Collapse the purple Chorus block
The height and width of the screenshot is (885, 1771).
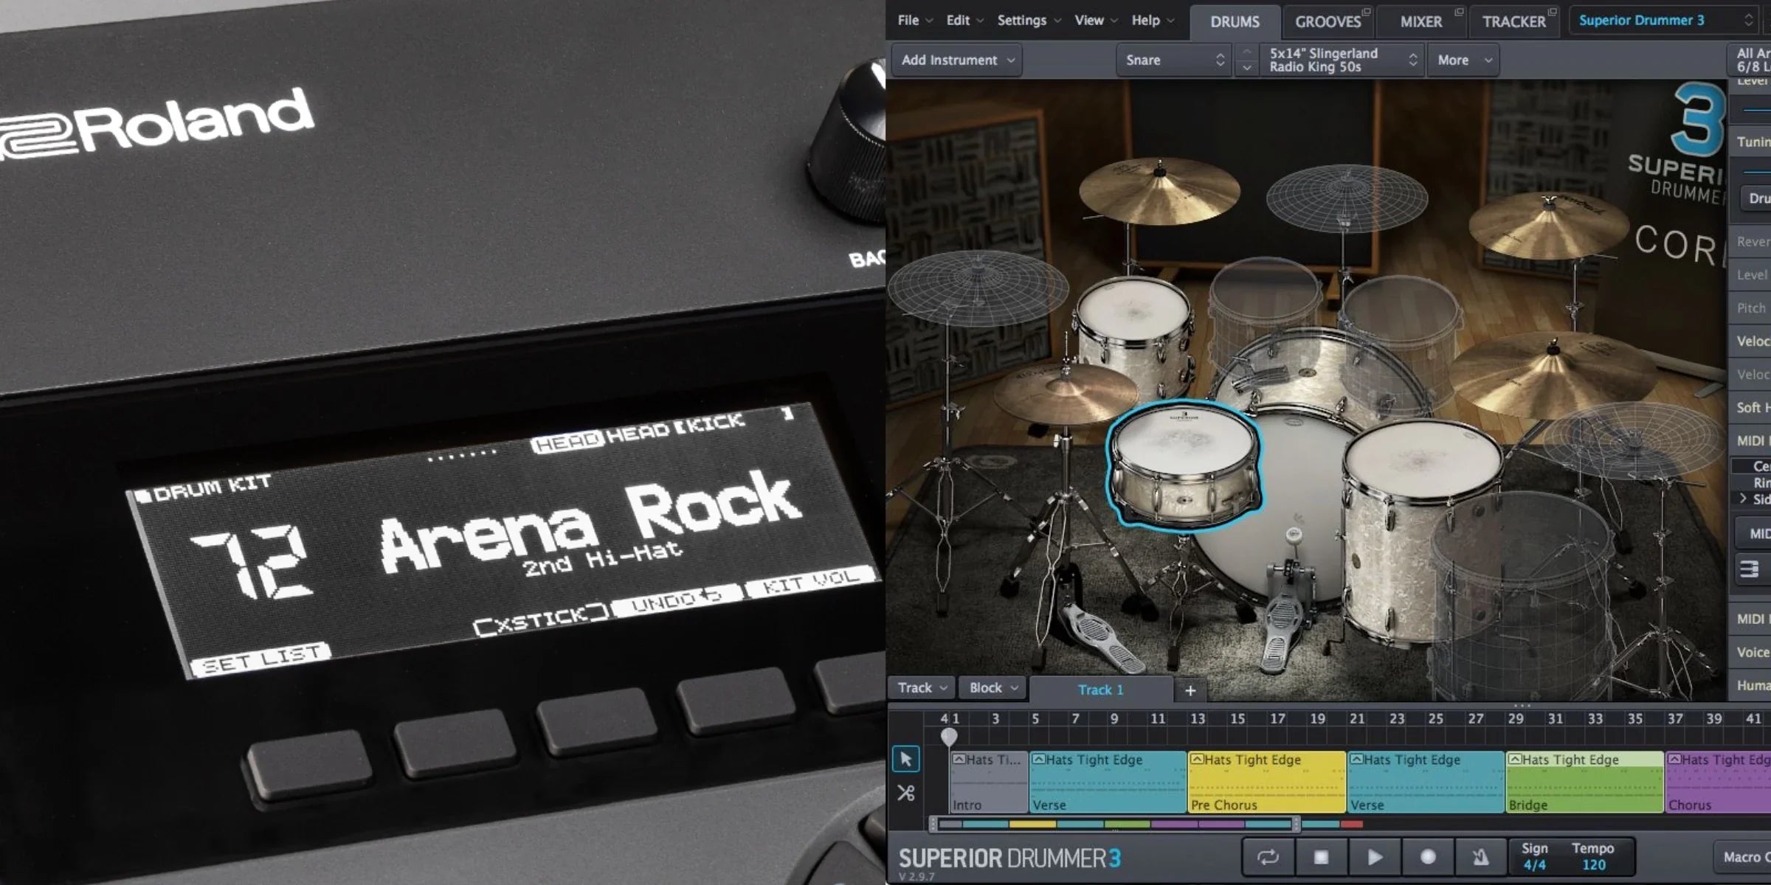[x=1675, y=759]
